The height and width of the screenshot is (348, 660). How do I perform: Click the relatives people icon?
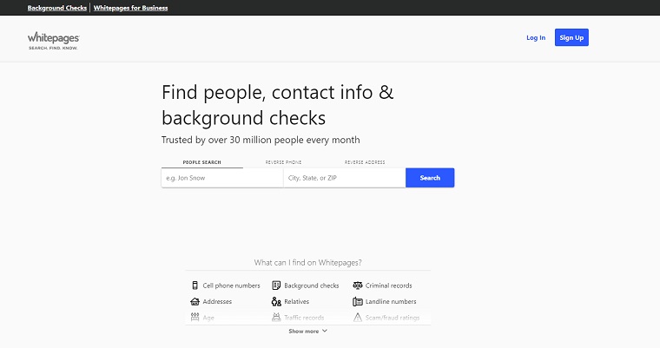(276, 302)
